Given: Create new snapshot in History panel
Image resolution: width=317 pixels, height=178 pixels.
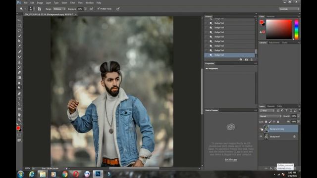Looking at the screenshot, I should 246,59.
